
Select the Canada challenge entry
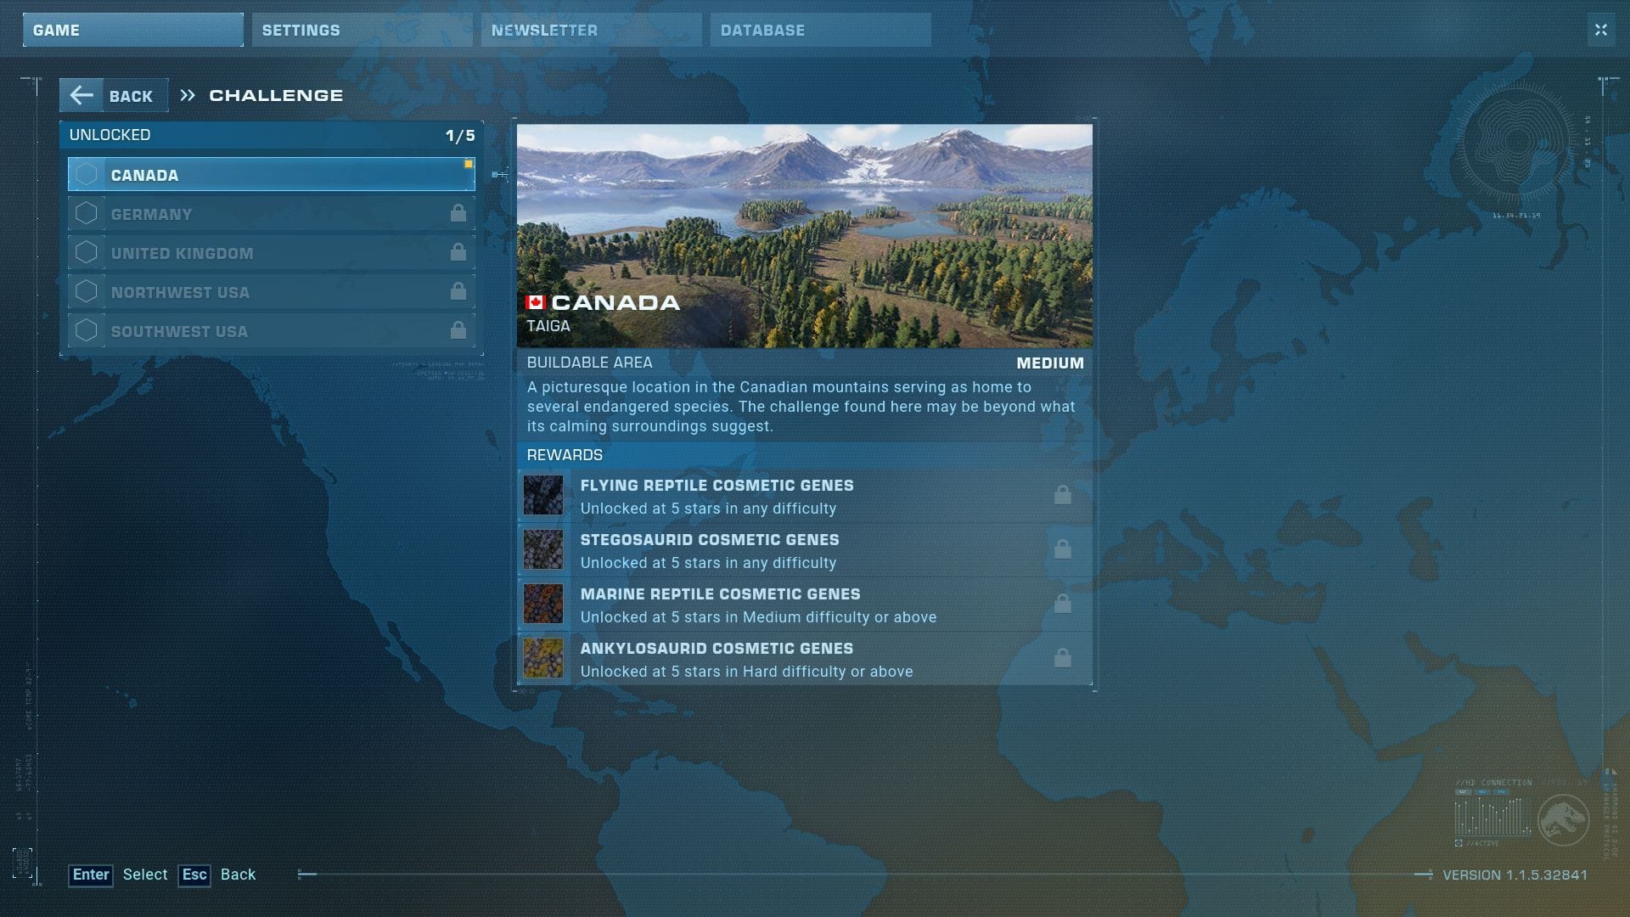click(272, 175)
